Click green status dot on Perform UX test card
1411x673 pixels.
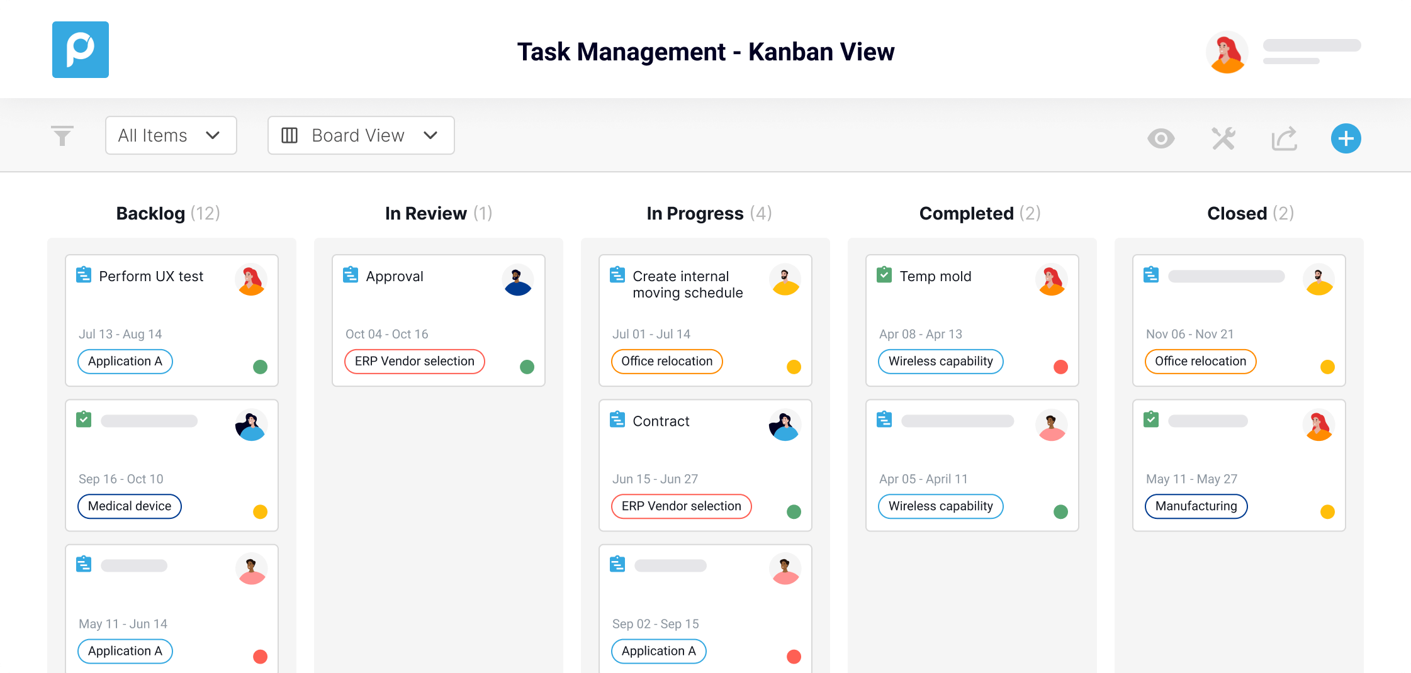click(260, 367)
